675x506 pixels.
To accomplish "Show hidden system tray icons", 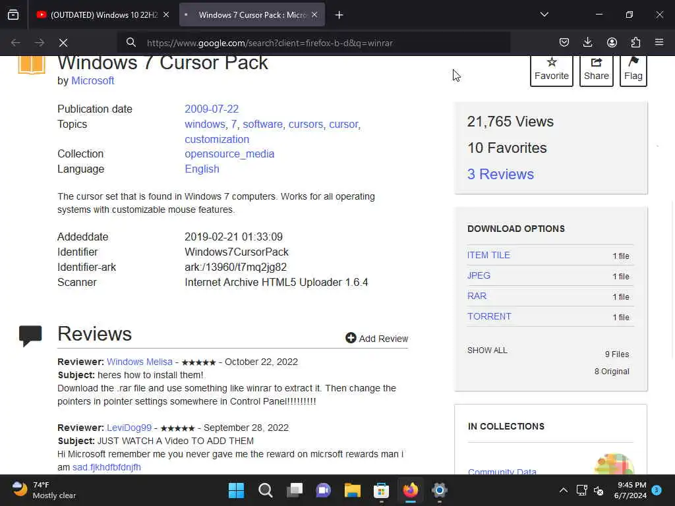I will 563,490.
